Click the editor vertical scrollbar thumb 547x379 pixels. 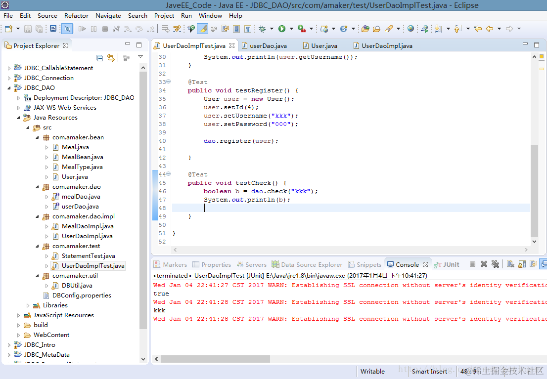[x=534, y=190]
